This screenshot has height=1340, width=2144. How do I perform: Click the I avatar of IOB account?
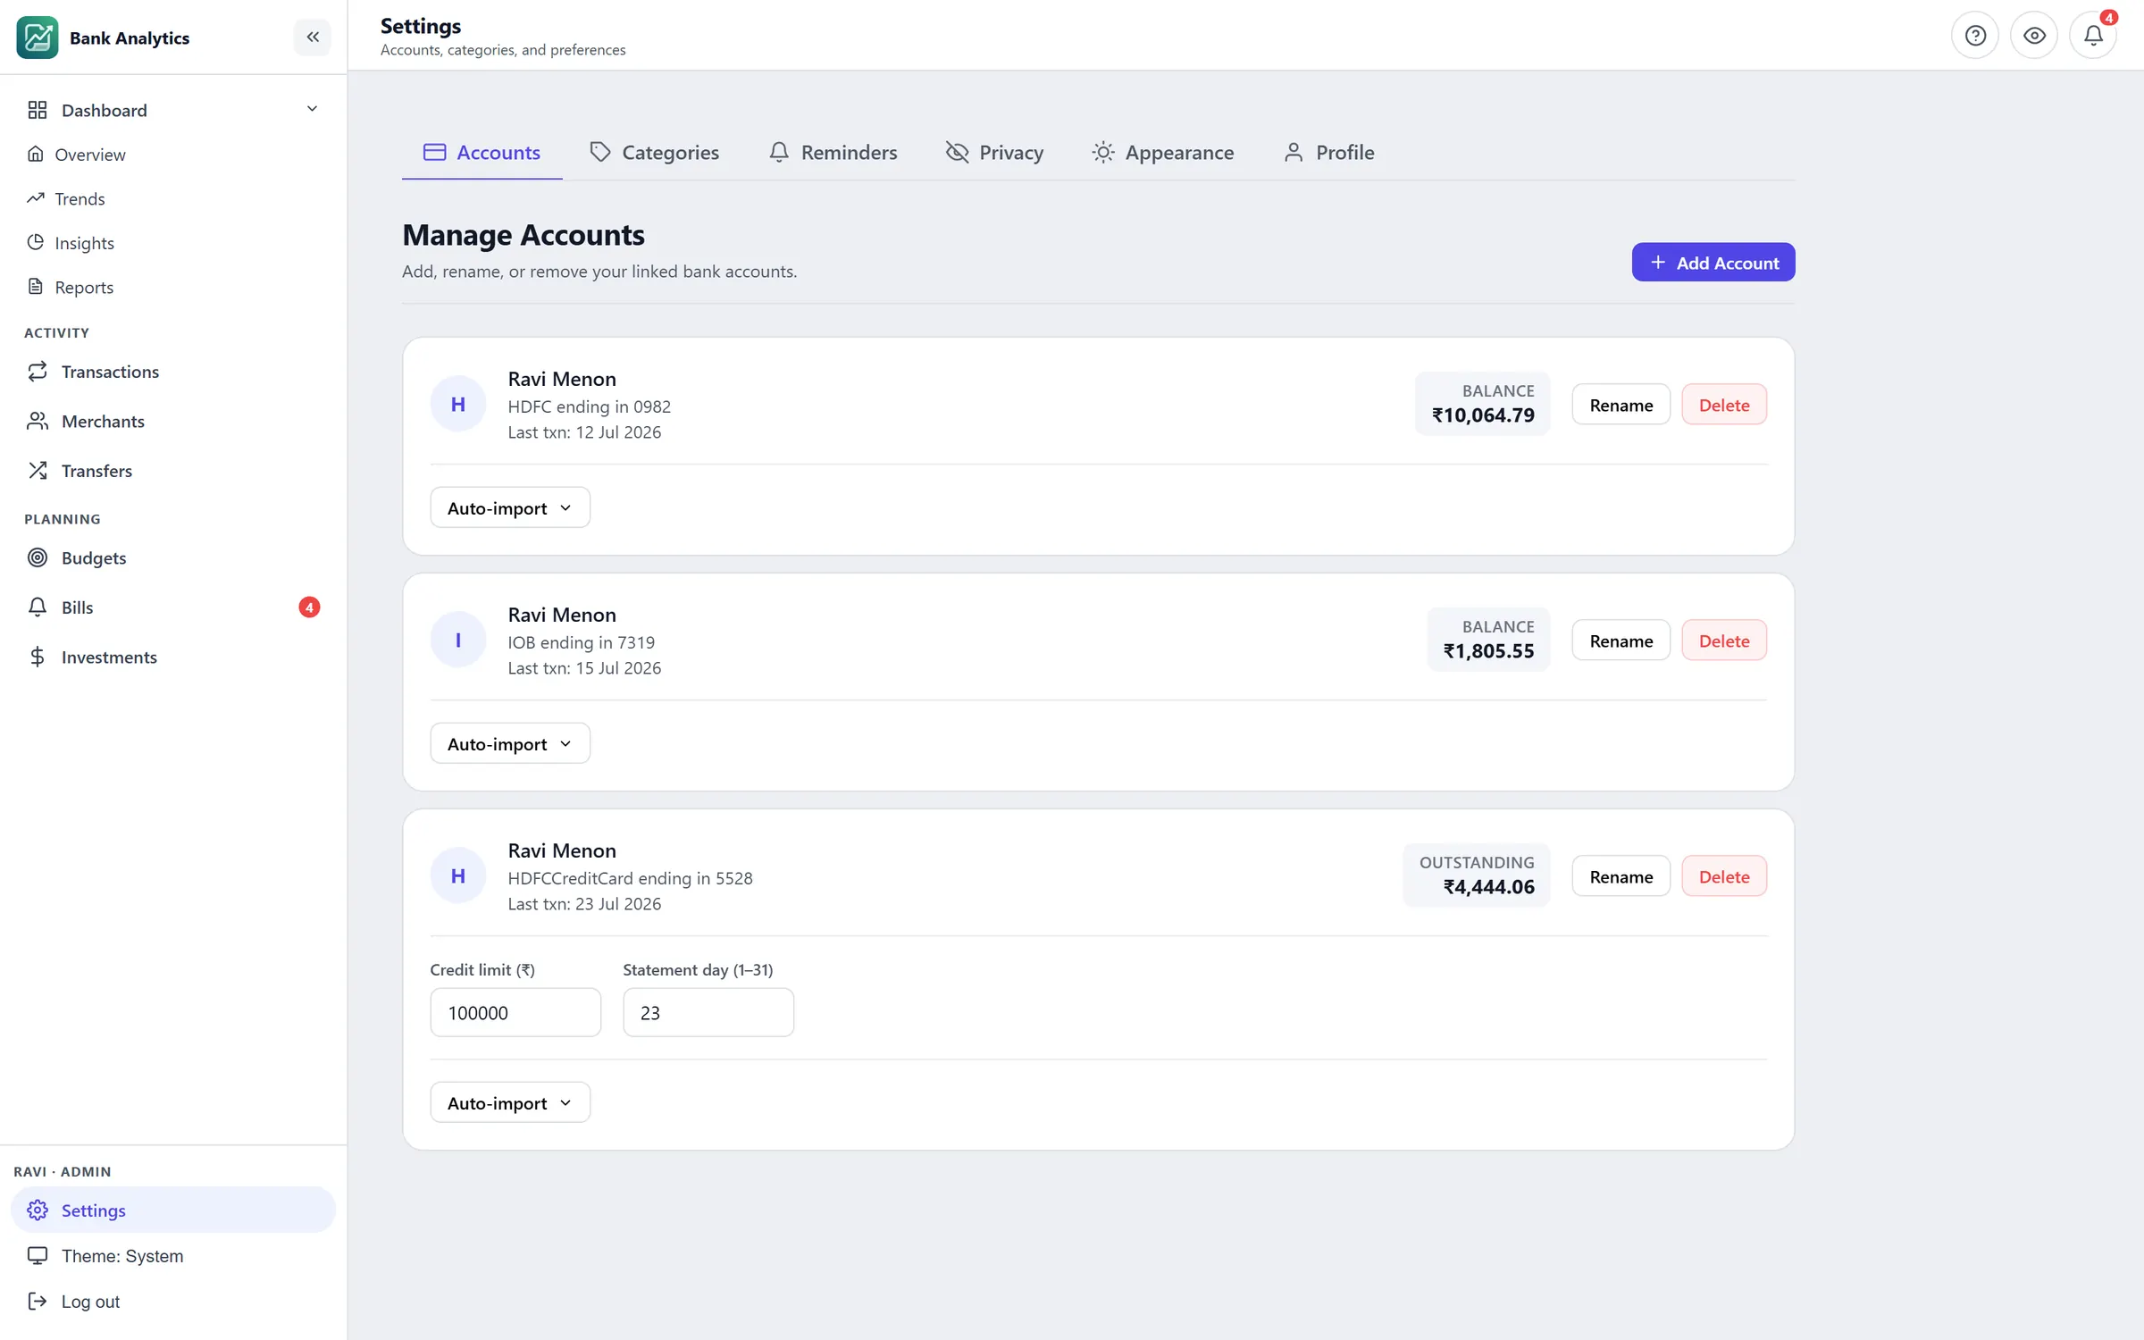tap(458, 640)
